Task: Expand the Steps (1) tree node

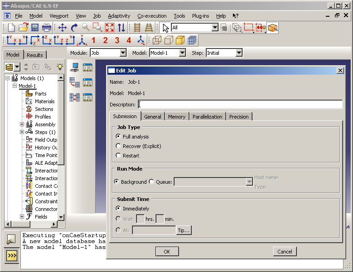Action: tap(22, 132)
